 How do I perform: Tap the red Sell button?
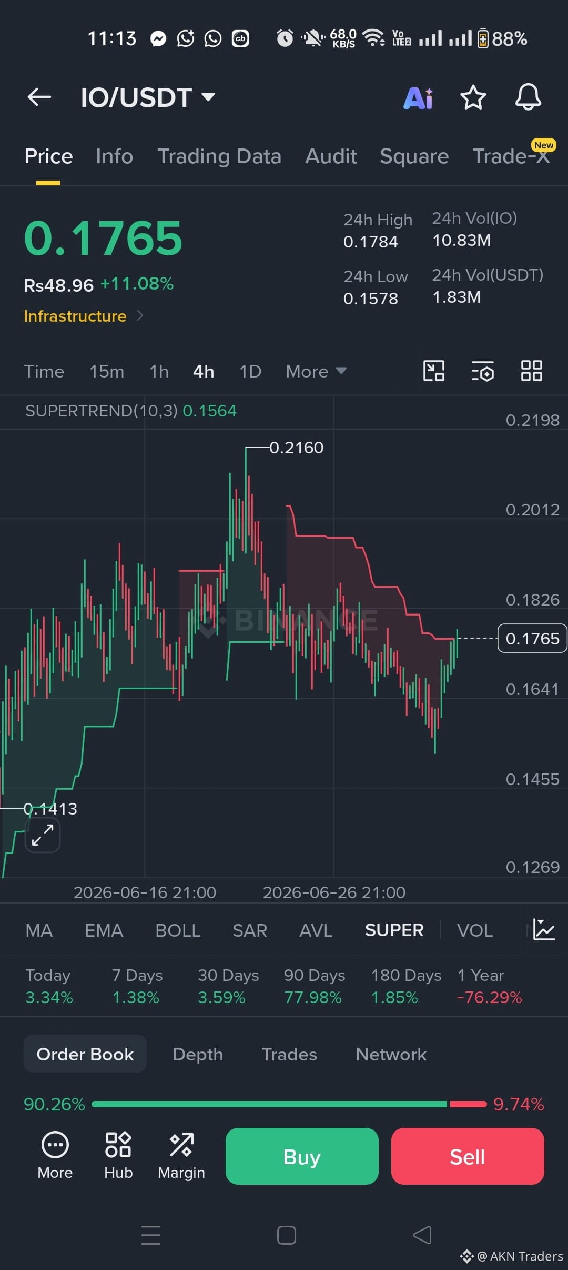tap(468, 1156)
